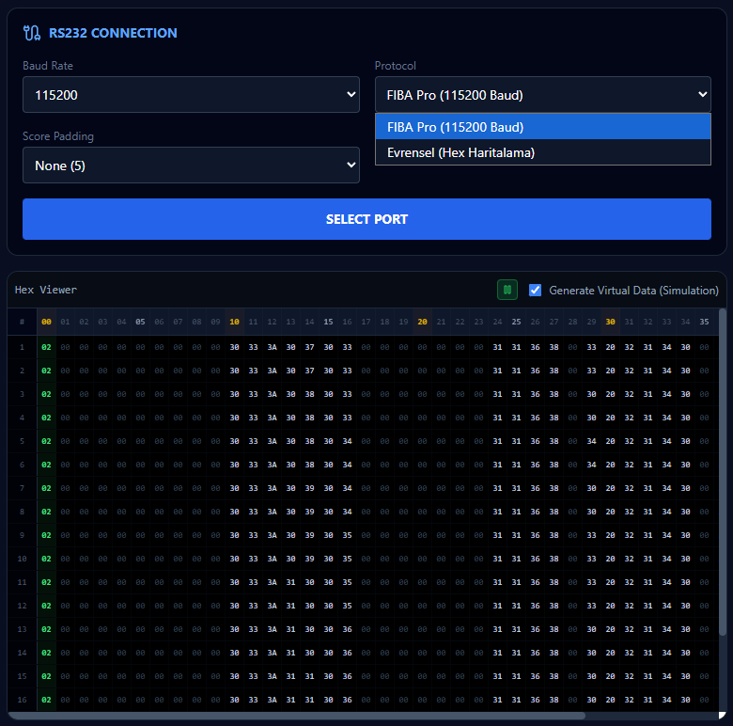Image resolution: width=733 pixels, height=726 pixels.
Task: Select column header 10 in hex viewer
Action: [x=234, y=322]
